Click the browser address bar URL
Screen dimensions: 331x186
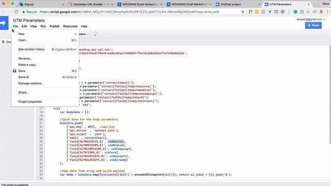pyautogui.click(x=129, y=12)
